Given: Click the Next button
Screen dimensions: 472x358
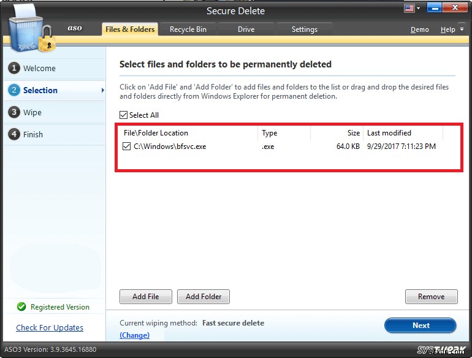Looking at the screenshot, I should (421, 326).
